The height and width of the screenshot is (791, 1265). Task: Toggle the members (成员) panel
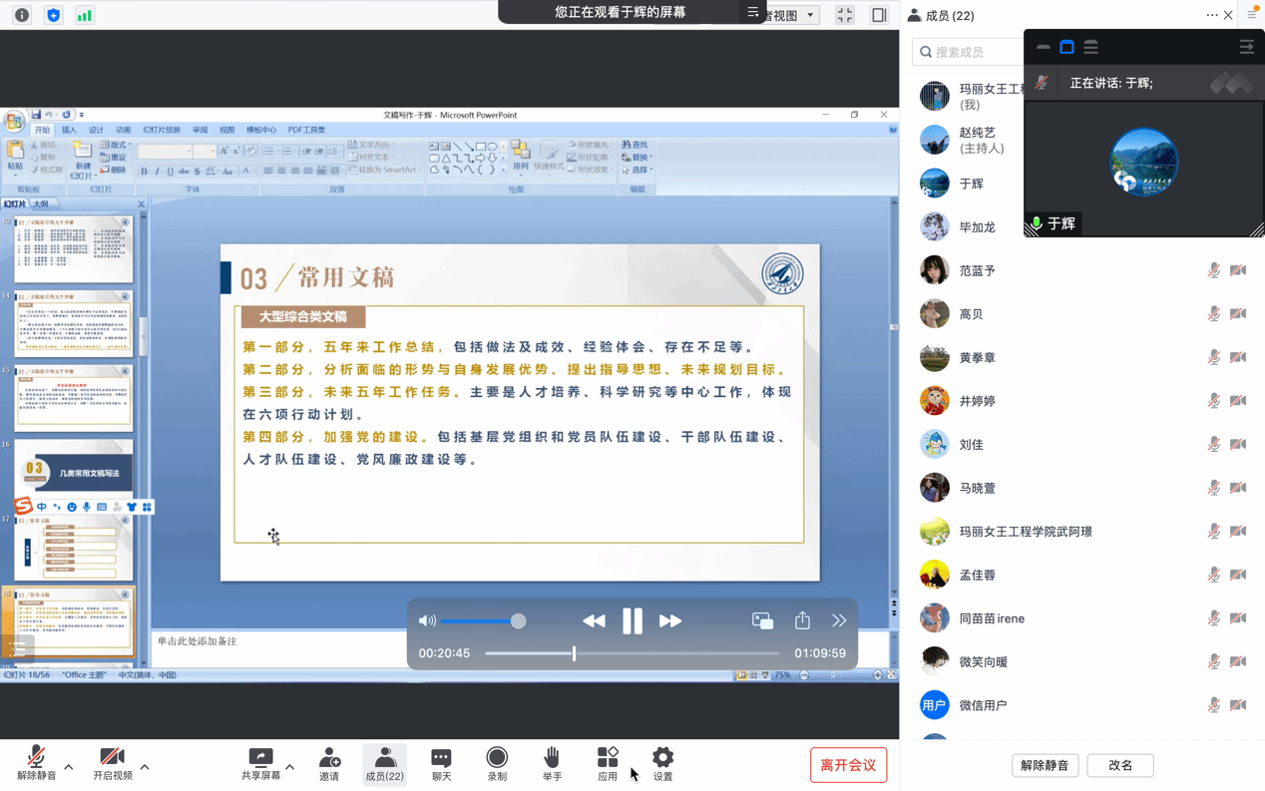(x=385, y=764)
